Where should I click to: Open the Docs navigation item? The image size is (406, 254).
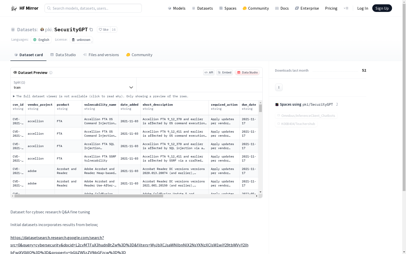pos(282,8)
